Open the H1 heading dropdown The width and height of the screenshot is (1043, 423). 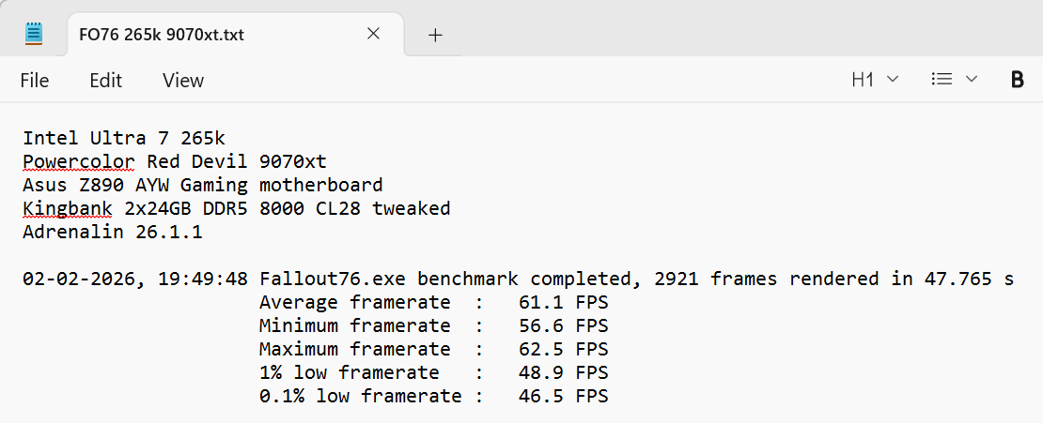click(875, 80)
